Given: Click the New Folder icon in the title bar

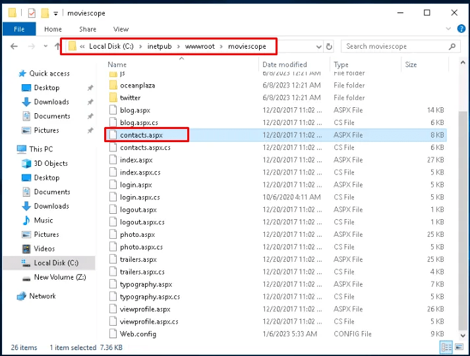Looking at the screenshot, I should tap(44, 13).
